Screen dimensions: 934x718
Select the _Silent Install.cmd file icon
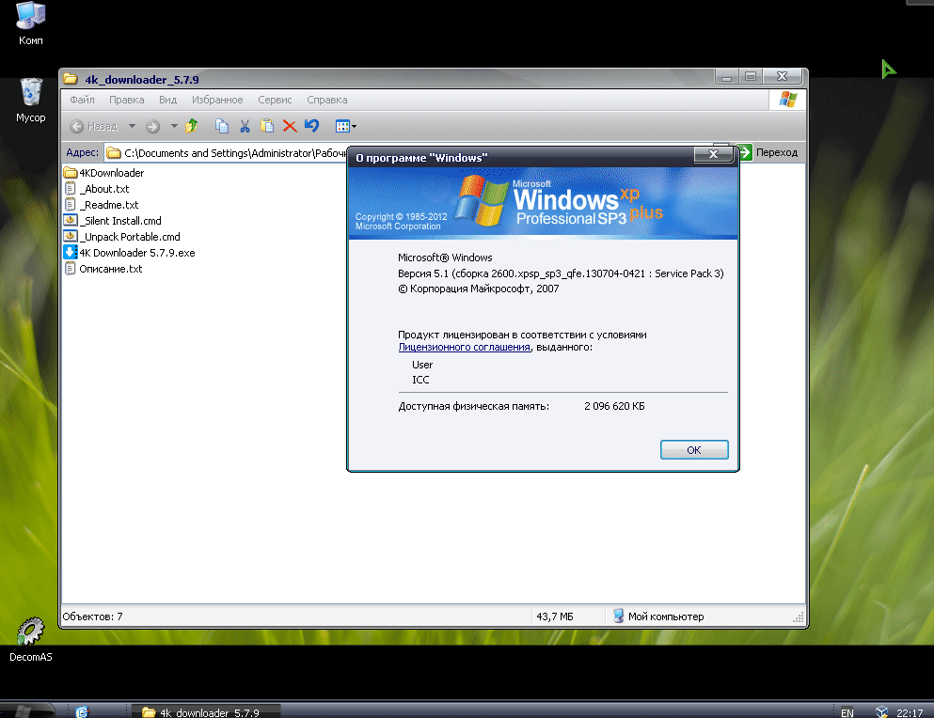(x=71, y=220)
